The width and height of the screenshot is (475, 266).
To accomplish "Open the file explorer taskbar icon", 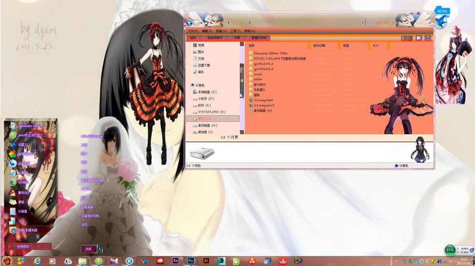I will (x=82, y=261).
